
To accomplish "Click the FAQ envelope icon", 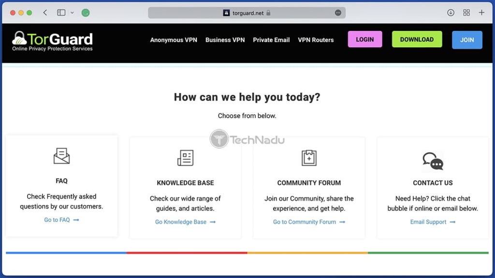I will [x=61, y=156].
